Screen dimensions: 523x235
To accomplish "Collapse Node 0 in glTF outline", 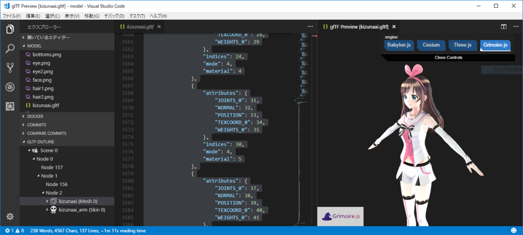I will (34, 159).
